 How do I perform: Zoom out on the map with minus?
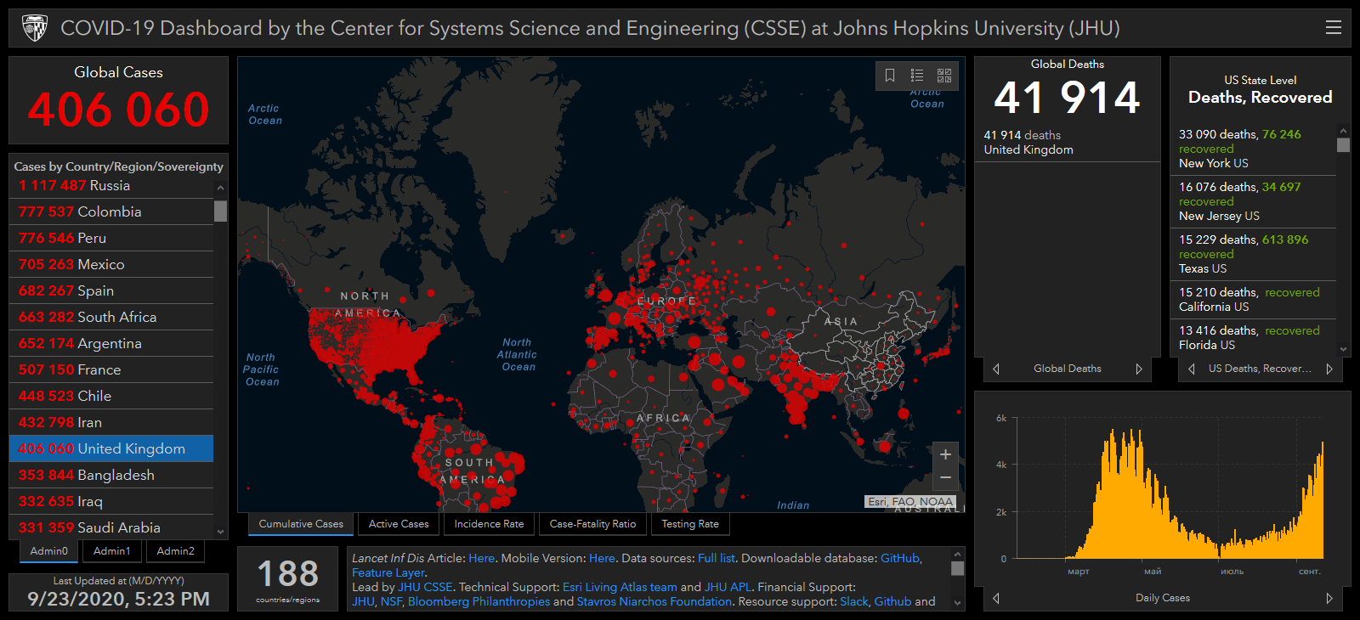point(945,478)
